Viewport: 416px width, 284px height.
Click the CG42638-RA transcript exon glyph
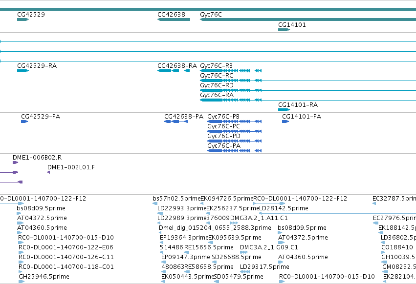pos(174,71)
